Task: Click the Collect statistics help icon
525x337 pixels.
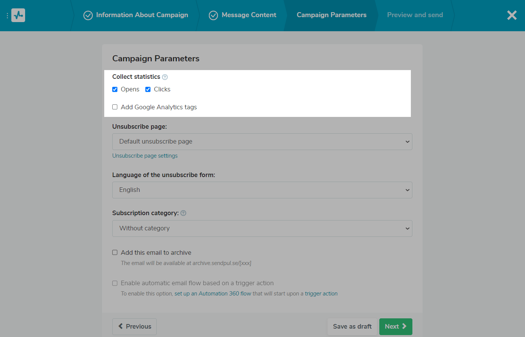Action: [x=165, y=77]
